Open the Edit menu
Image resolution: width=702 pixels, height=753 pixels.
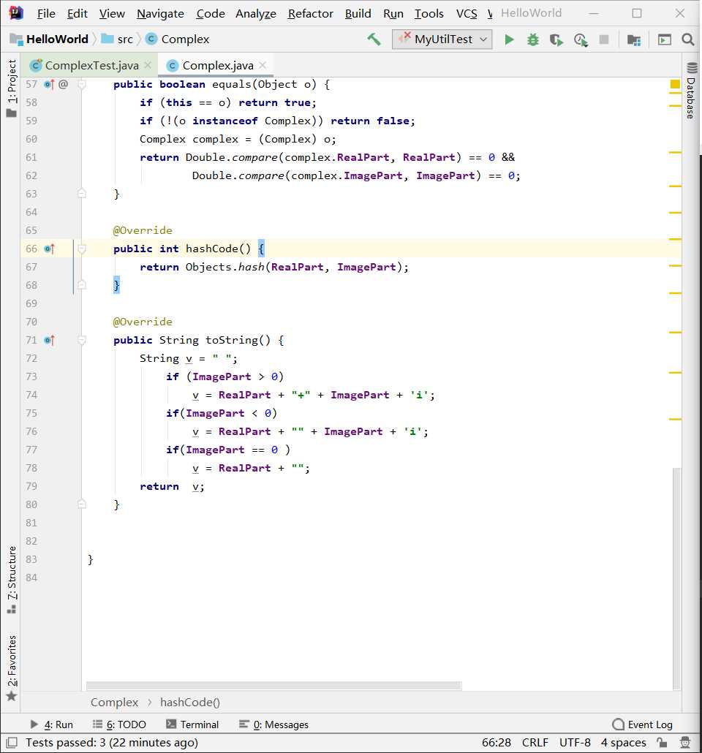click(77, 13)
